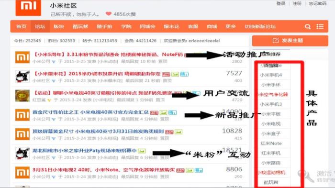
Task: Click the 小米社区 site title
Action: coord(63,6)
